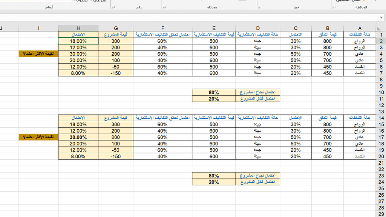Click the 20% cell in row 24
Screen dimensions: 386x217
point(214,182)
